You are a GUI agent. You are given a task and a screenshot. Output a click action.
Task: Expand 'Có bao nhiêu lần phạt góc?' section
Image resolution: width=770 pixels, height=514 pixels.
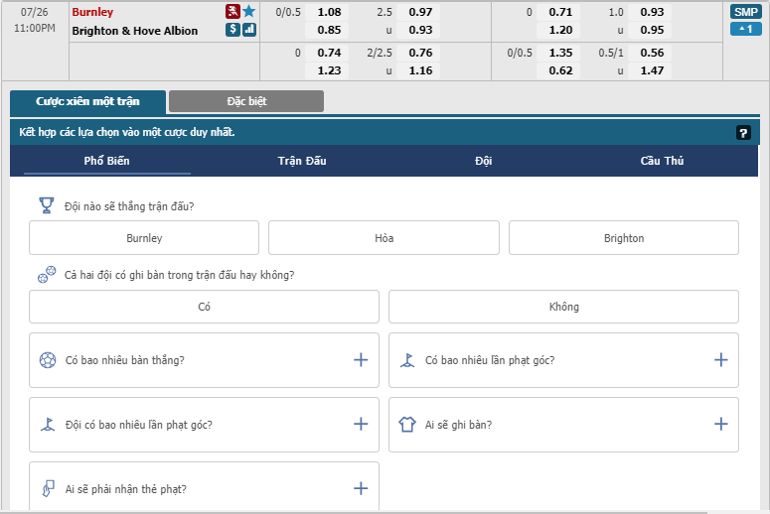click(720, 360)
